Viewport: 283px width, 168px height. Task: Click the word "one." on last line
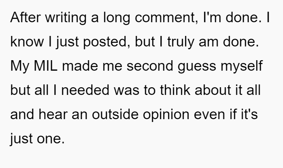[51, 139]
